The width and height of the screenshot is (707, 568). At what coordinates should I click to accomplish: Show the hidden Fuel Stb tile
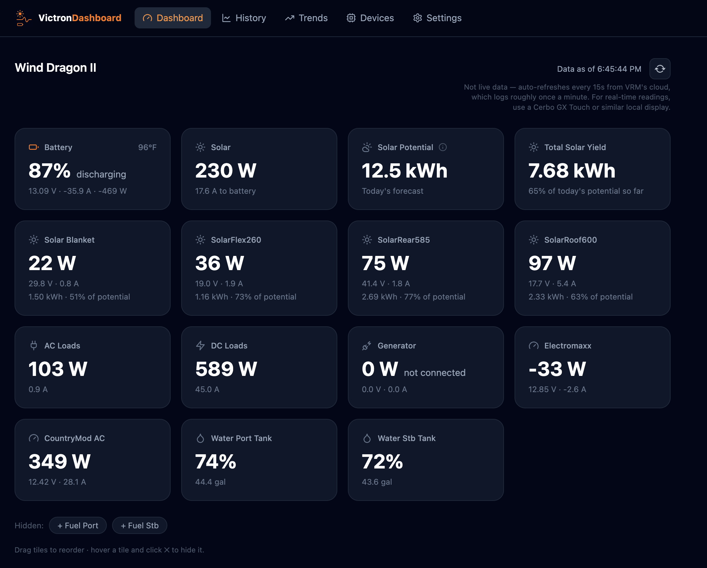click(x=140, y=525)
